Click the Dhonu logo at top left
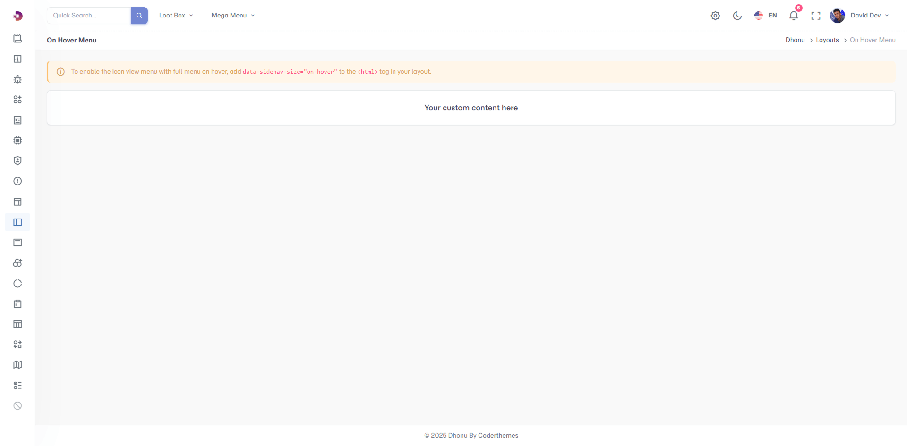Image resolution: width=907 pixels, height=446 pixels. coord(17,16)
